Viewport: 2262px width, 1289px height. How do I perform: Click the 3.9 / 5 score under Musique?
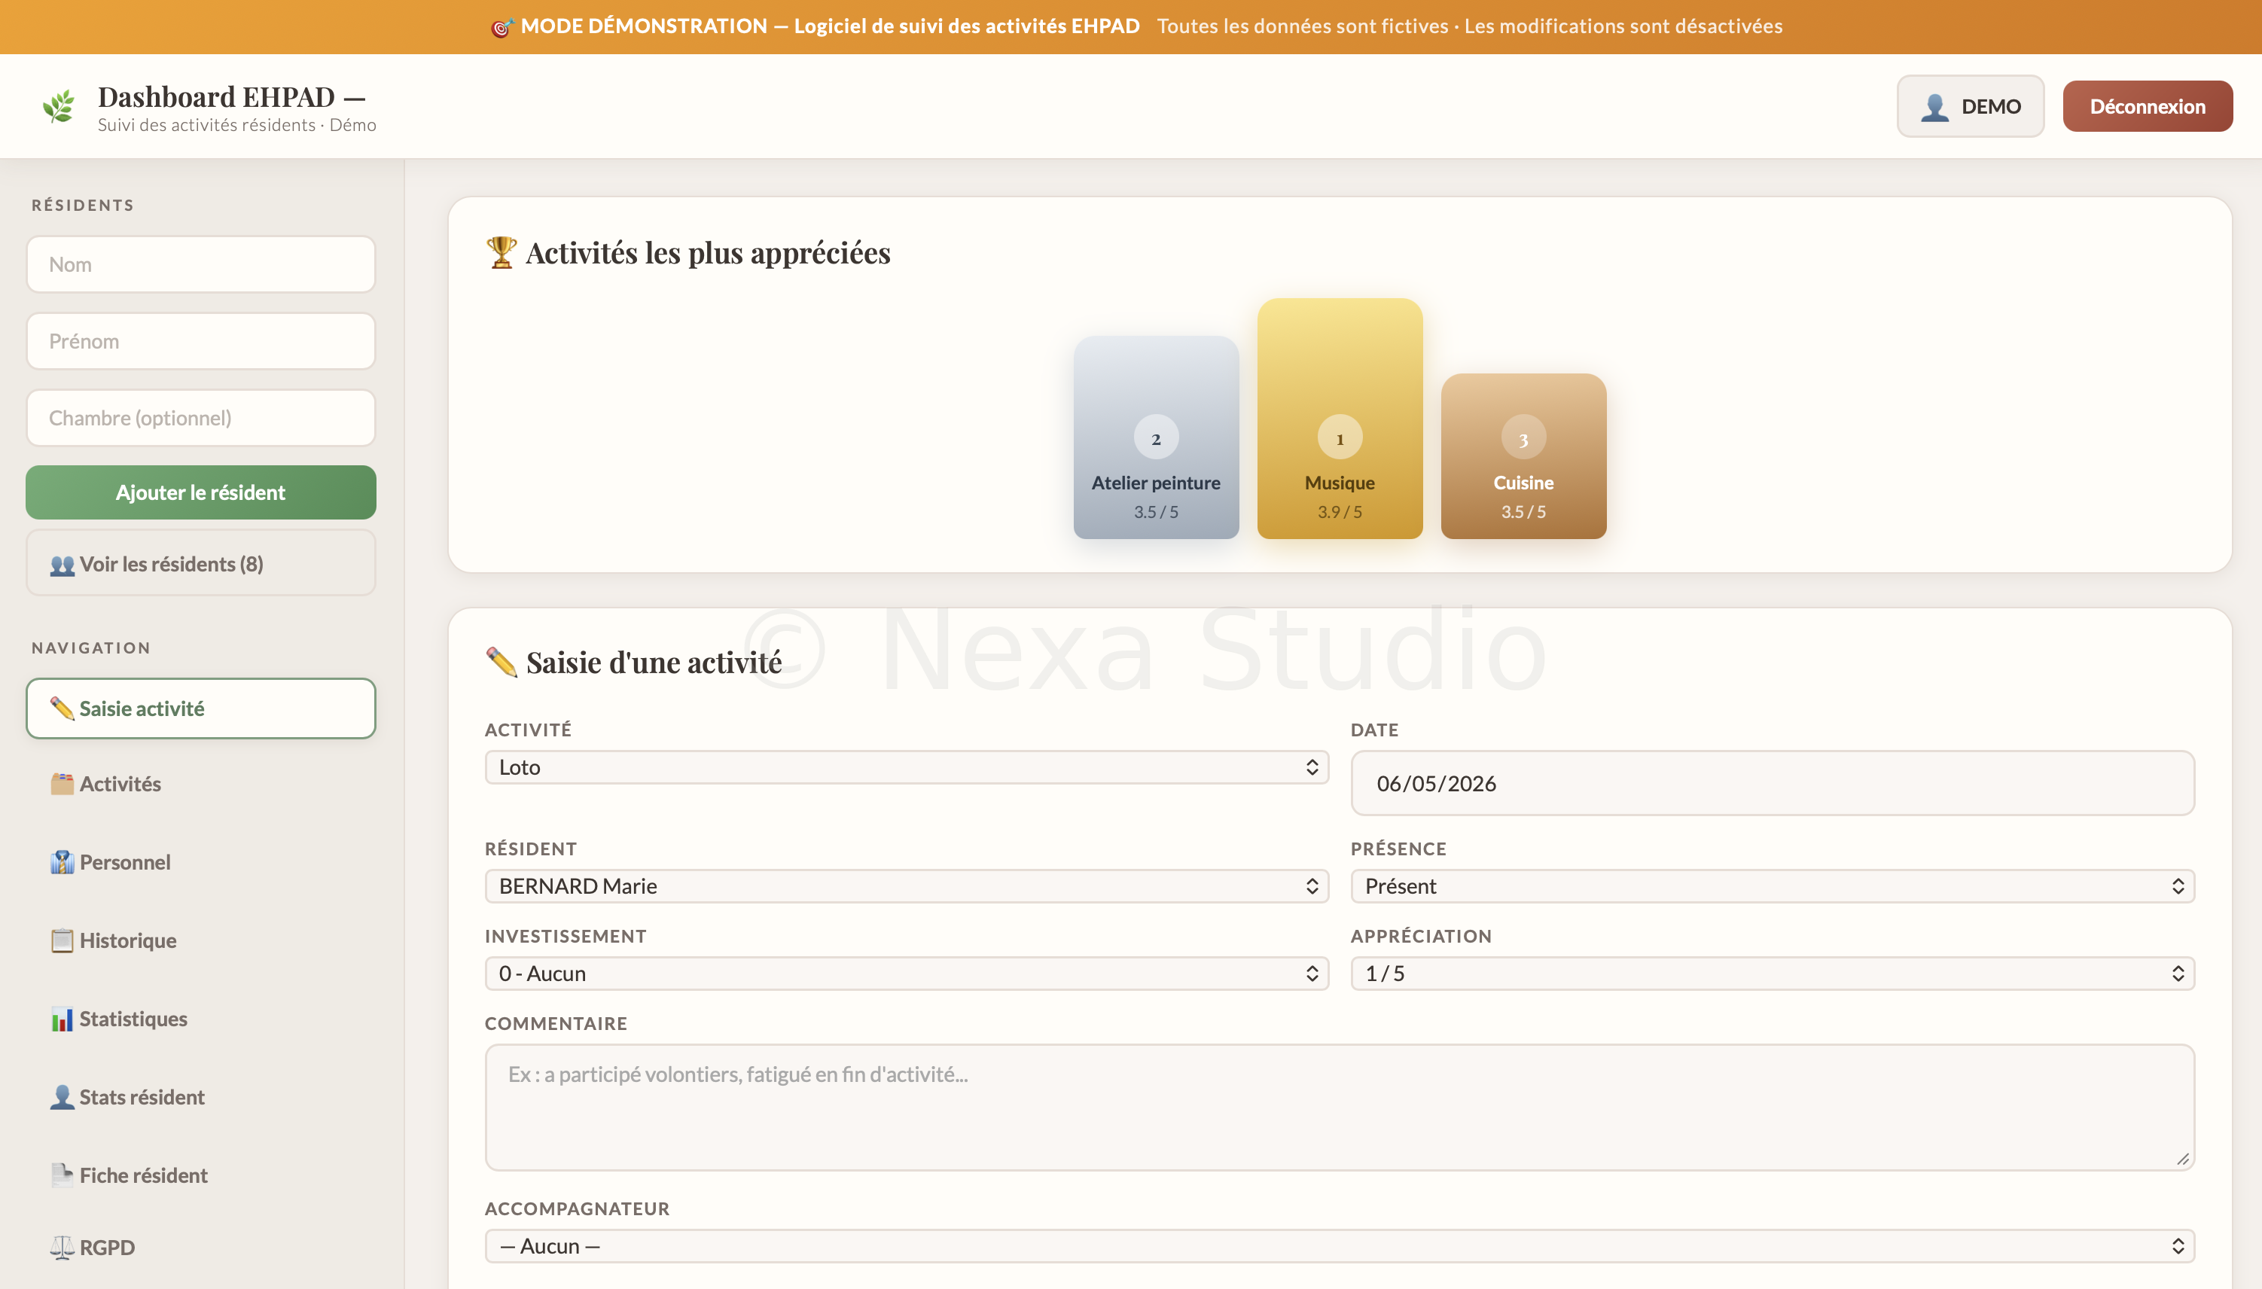point(1340,512)
